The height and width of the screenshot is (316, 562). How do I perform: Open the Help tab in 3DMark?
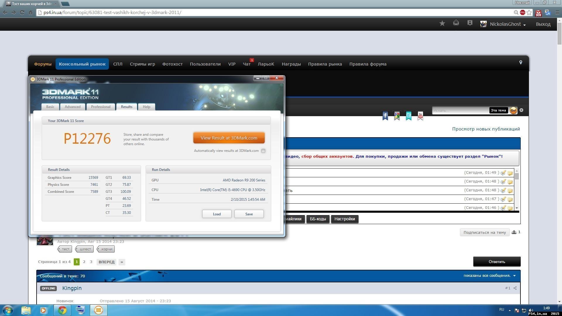[146, 107]
